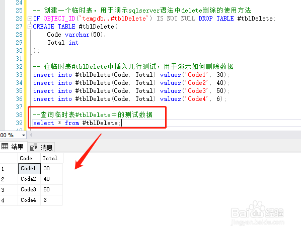The height and width of the screenshot is (233, 301).
Task: Click the horizontal scrollbar left arrow
Action: pos(31,135)
